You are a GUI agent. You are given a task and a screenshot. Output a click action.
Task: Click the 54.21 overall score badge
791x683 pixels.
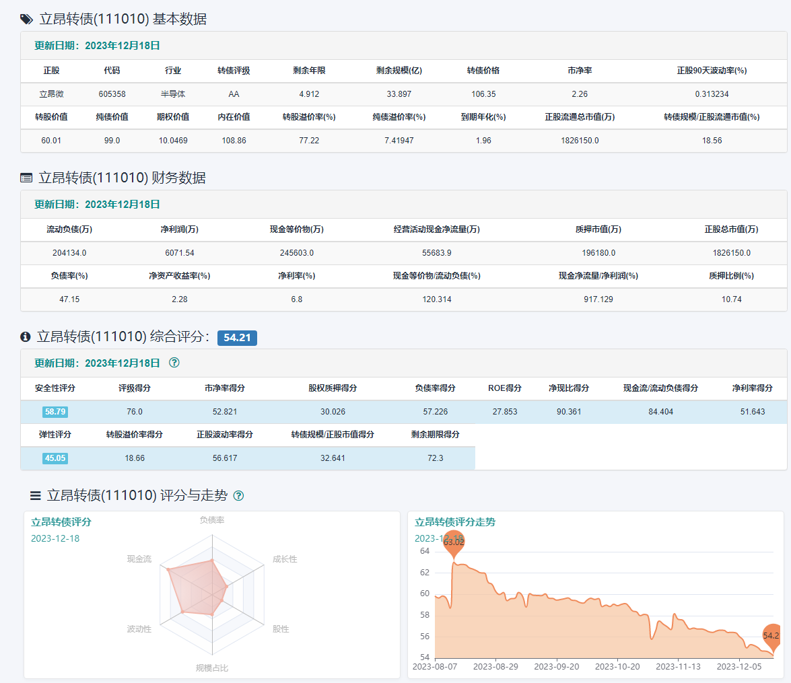pos(237,338)
